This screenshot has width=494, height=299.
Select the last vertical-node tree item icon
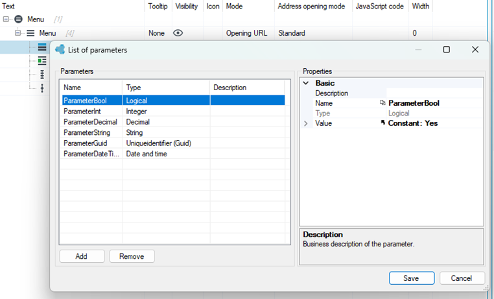point(42,88)
